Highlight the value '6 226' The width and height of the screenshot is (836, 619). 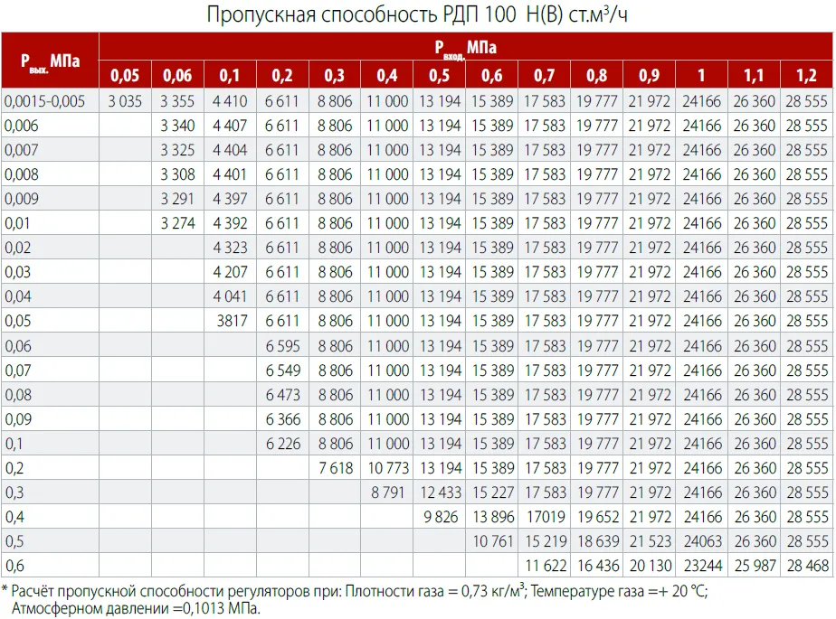click(283, 444)
